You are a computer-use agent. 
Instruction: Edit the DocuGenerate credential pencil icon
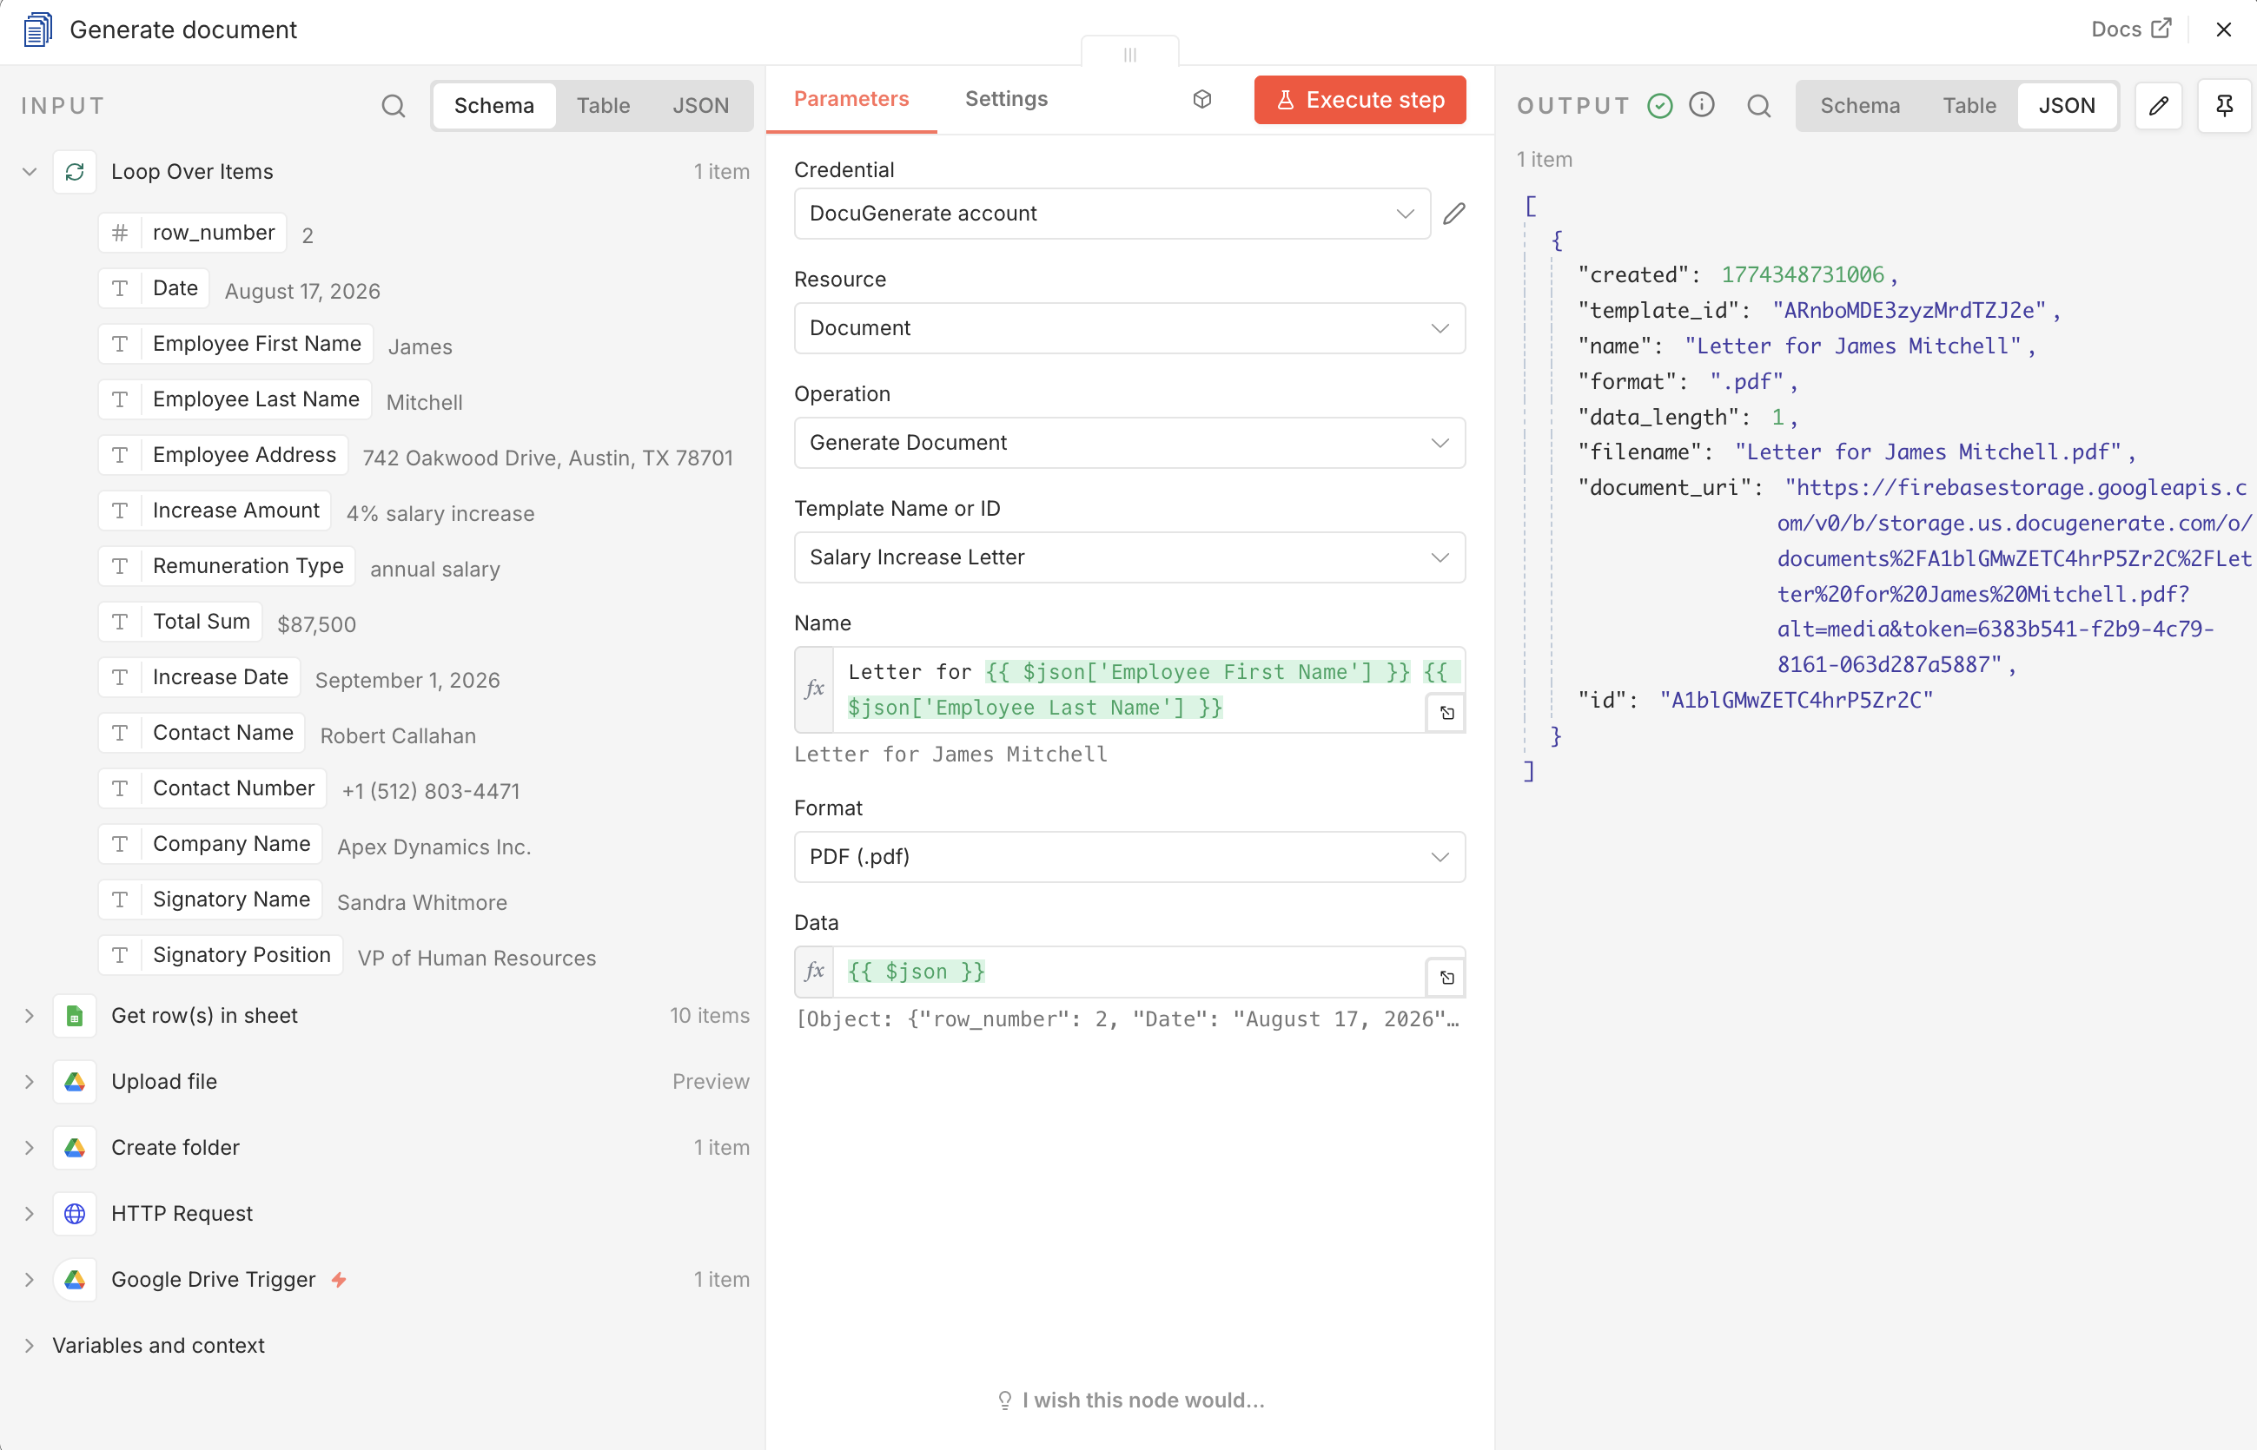pyautogui.click(x=1453, y=214)
